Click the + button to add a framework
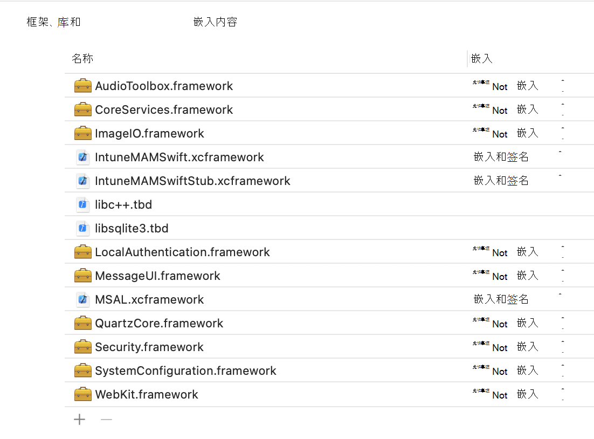 click(x=79, y=419)
